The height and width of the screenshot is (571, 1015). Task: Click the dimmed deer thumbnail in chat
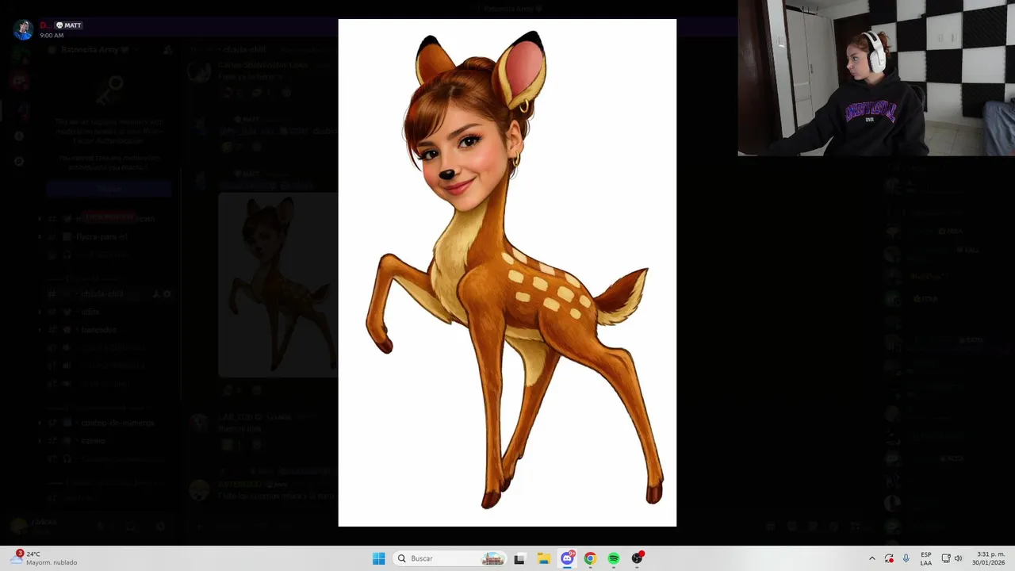click(278, 284)
